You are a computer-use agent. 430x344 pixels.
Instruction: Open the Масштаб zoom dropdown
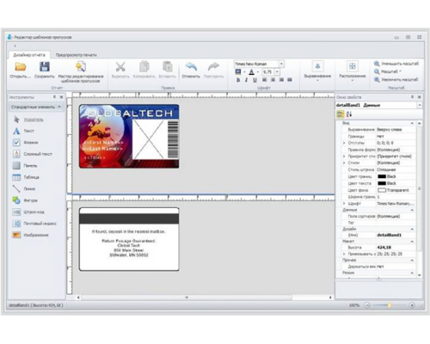tap(388, 71)
